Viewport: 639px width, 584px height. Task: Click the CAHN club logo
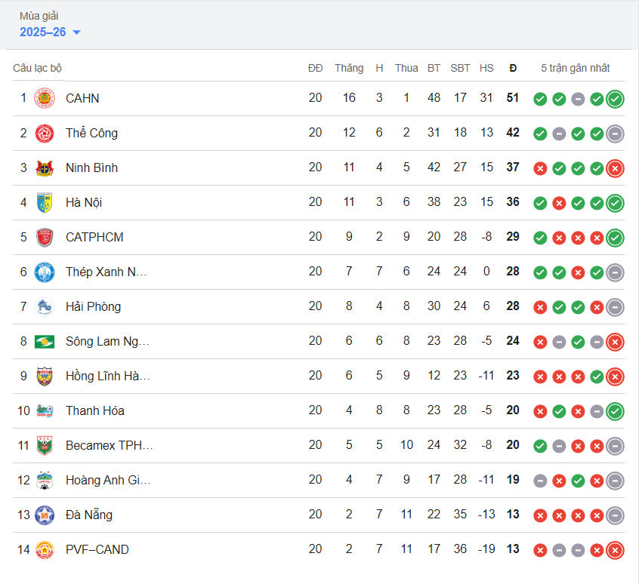pyautogui.click(x=45, y=98)
